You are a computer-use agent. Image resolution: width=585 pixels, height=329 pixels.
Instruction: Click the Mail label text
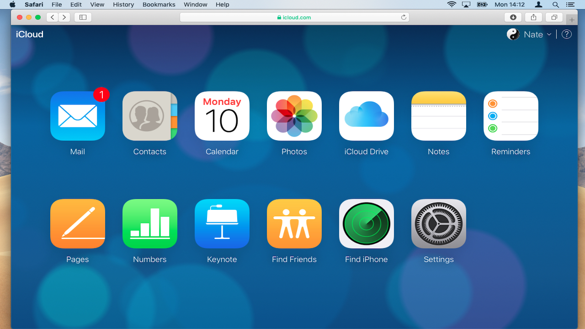(78, 152)
